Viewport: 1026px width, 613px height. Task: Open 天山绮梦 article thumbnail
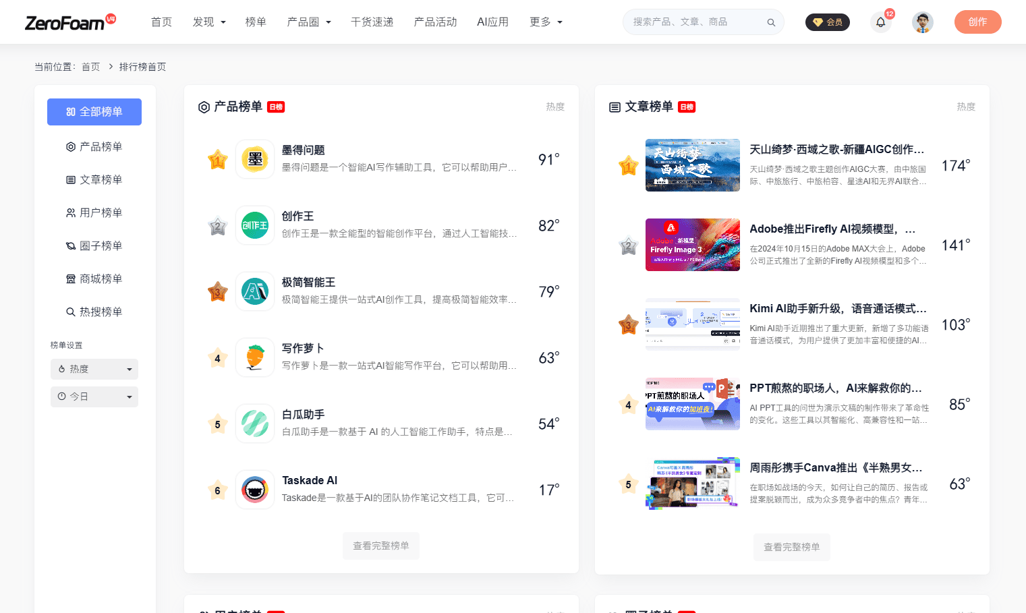(692, 165)
